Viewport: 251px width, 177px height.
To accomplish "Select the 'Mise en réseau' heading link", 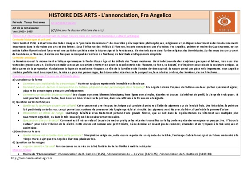I will pyautogui.click(x=22, y=150).
